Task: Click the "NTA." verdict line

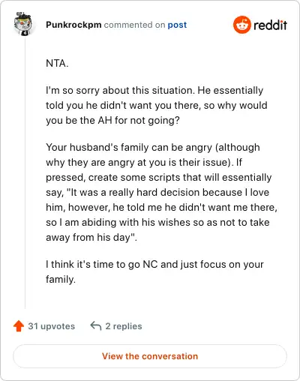Action: pos(57,63)
